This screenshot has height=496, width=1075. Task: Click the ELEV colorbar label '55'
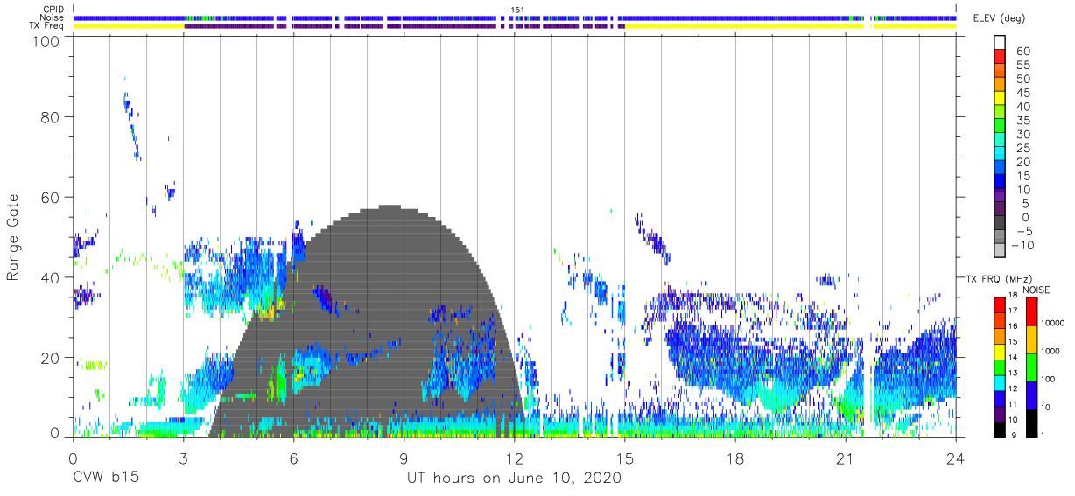point(1022,66)
